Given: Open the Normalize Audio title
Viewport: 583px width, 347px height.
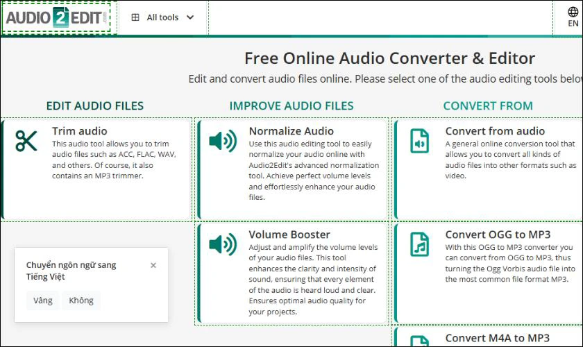Looking at the screenshot, I should (291, 131).
